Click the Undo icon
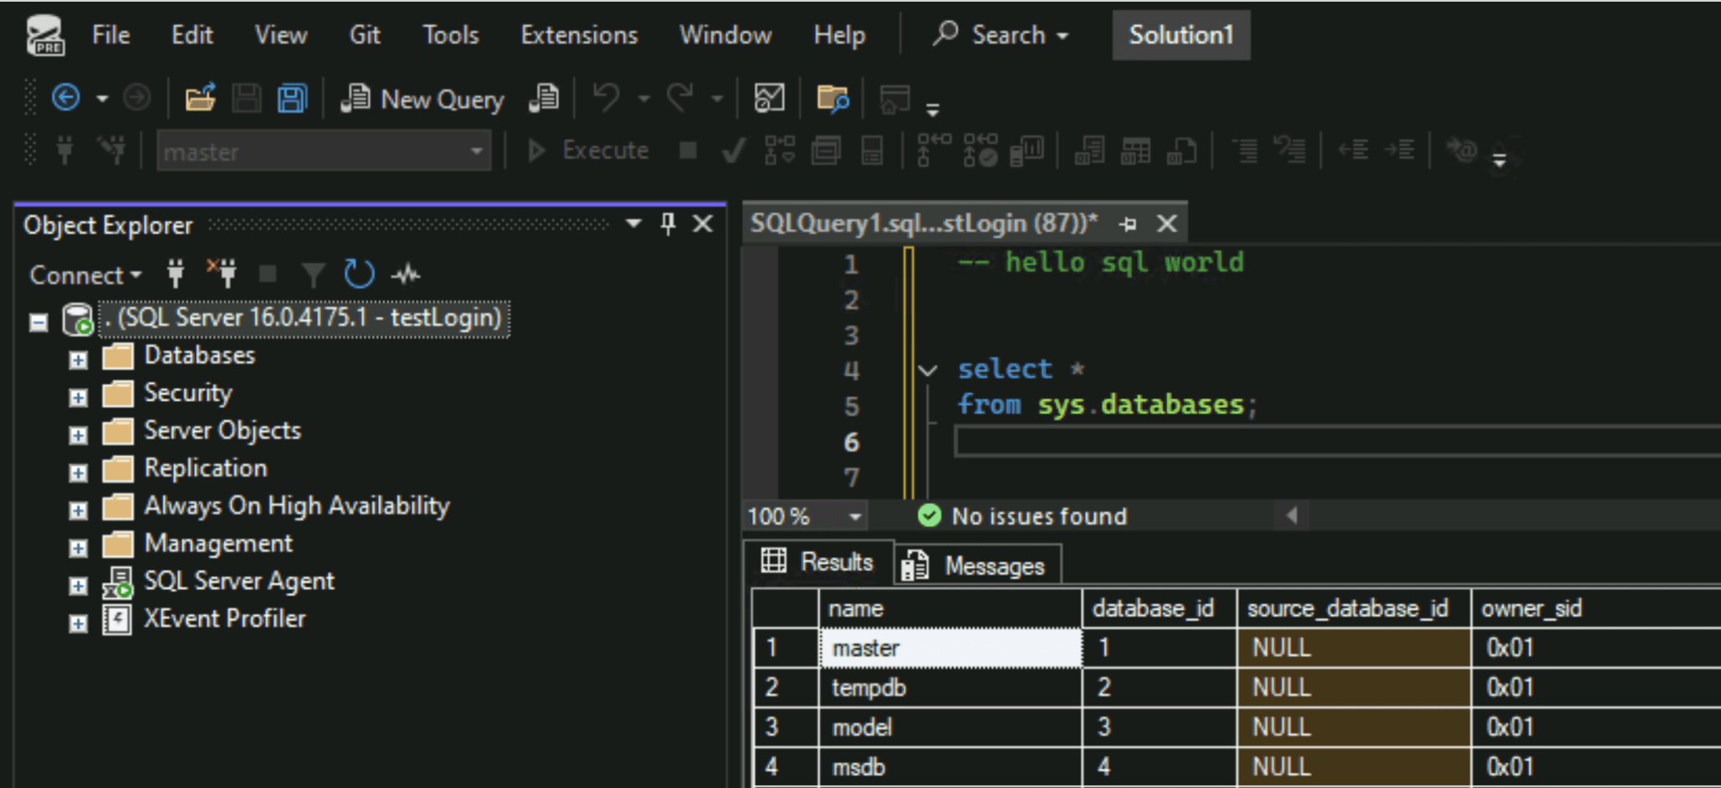This screenshot has height=788, width=1721. [x=607, y=98]
